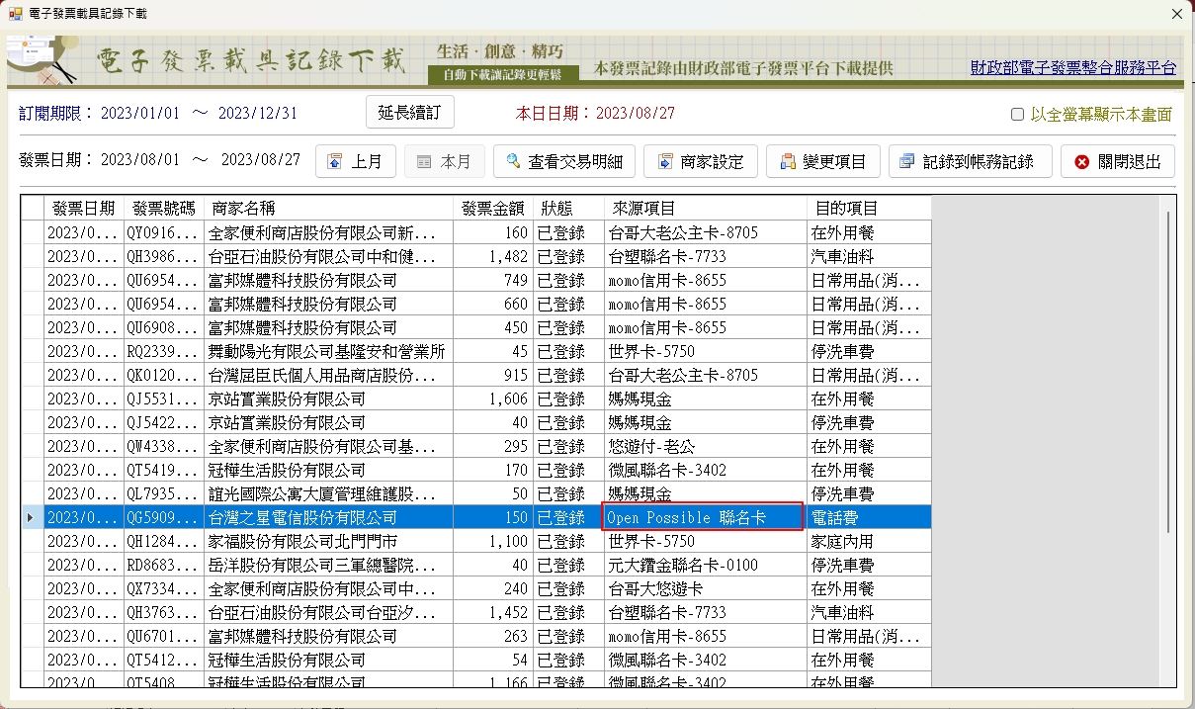Click the 元大鑽金聯名卡-0100 cell
Viewport: 1195px width, 709px height.
click(705, 565)
